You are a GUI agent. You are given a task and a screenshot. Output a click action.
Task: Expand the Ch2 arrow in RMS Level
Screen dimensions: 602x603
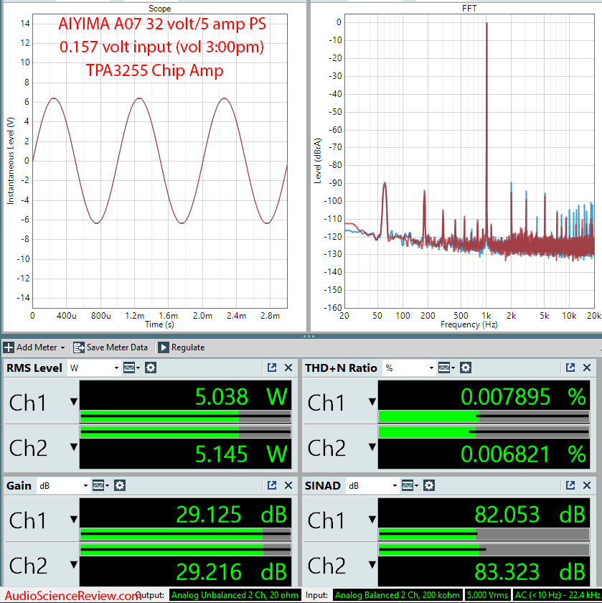(74, 447)
